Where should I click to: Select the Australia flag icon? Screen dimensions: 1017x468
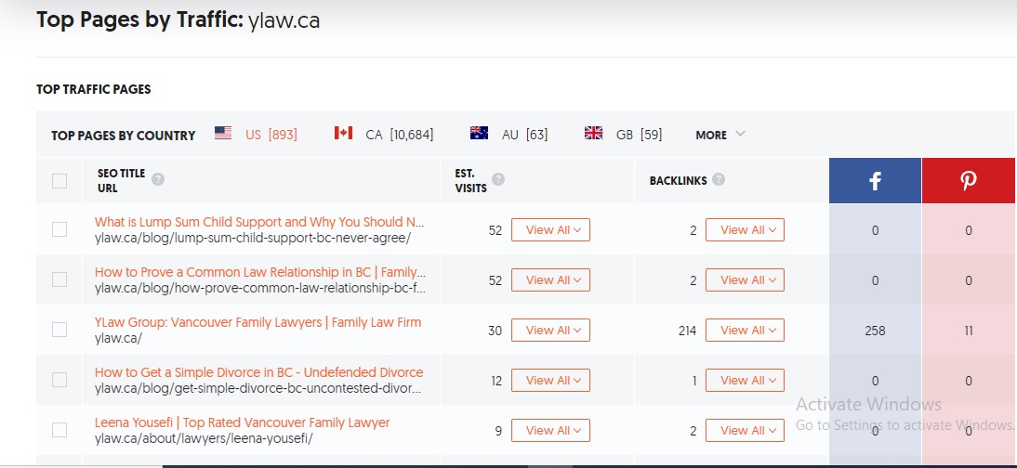click(x=479, y=133)
